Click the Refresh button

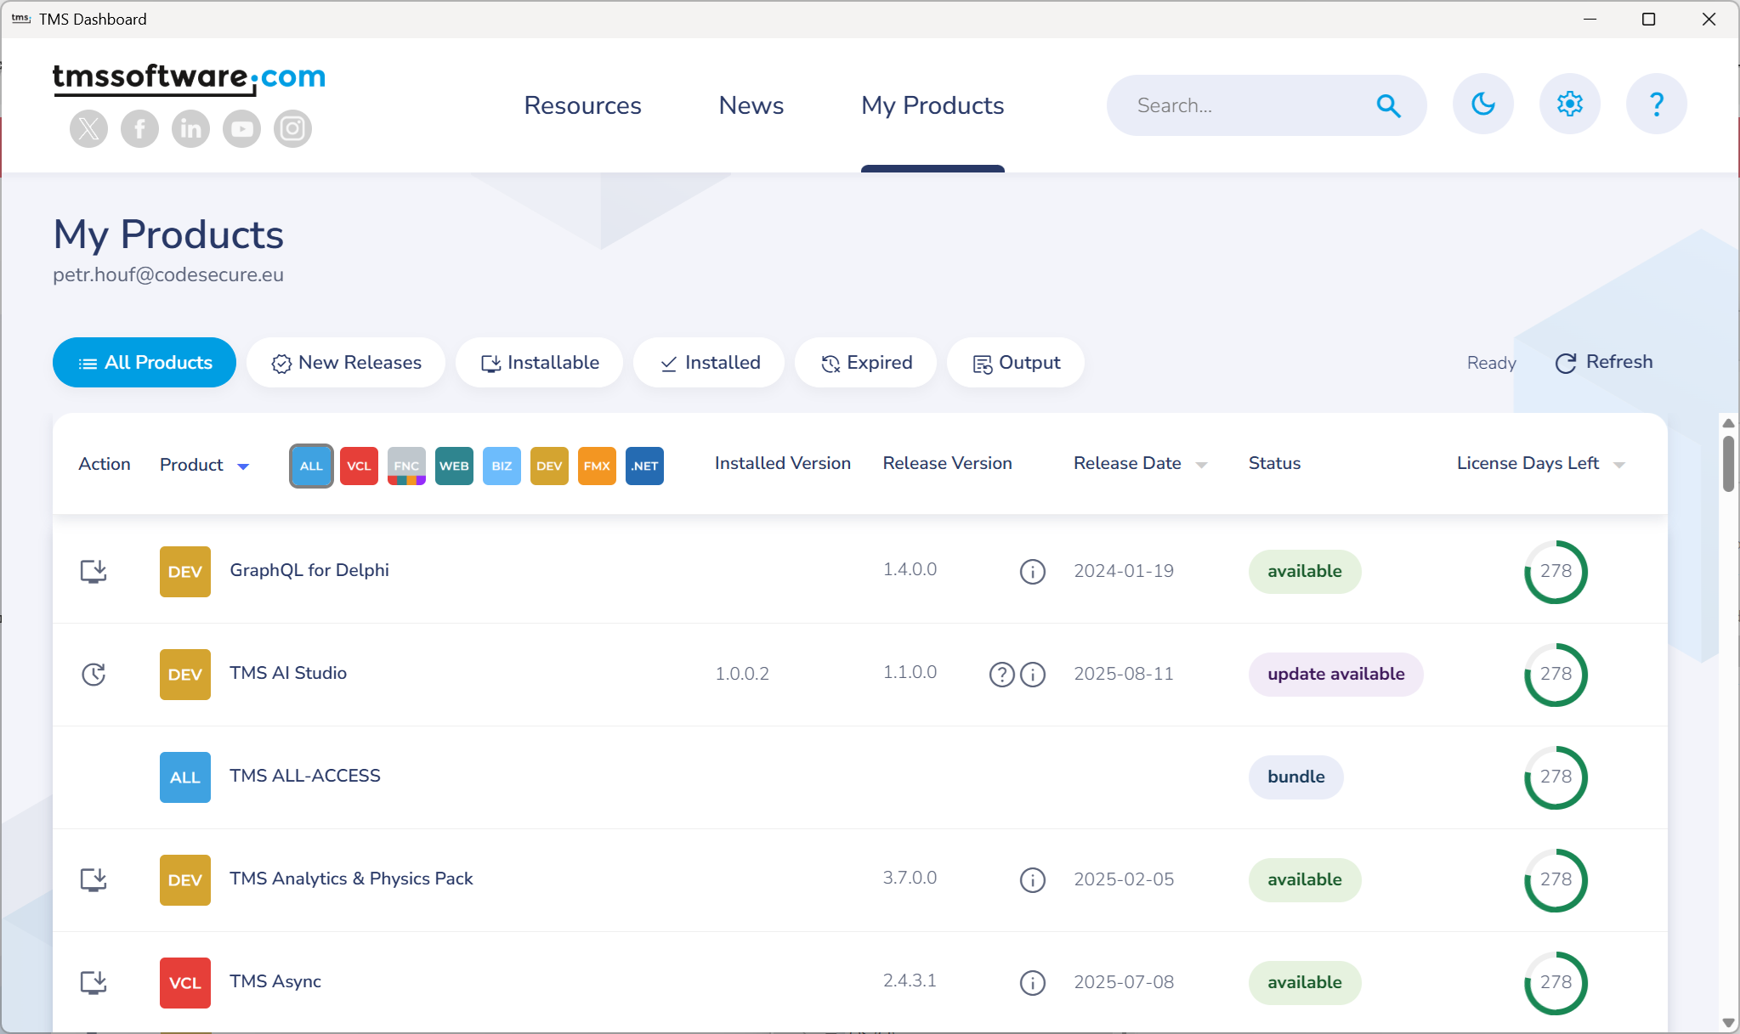point(1604,362)
